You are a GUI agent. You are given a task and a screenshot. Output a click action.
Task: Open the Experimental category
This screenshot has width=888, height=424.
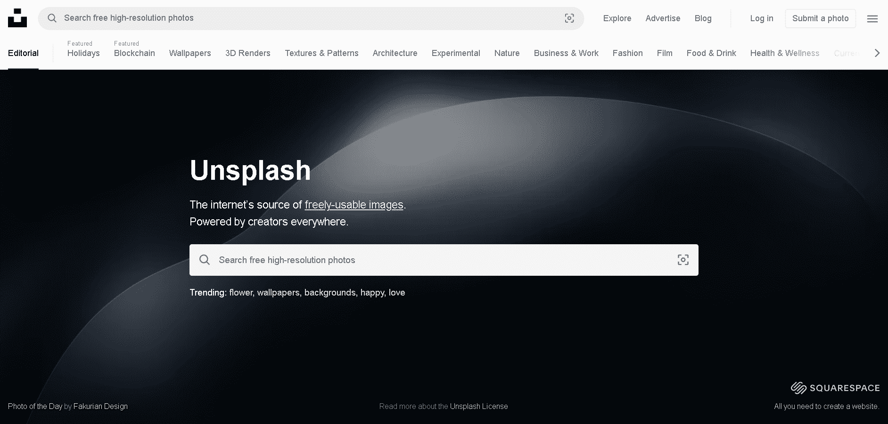click(x=456, y=53)
